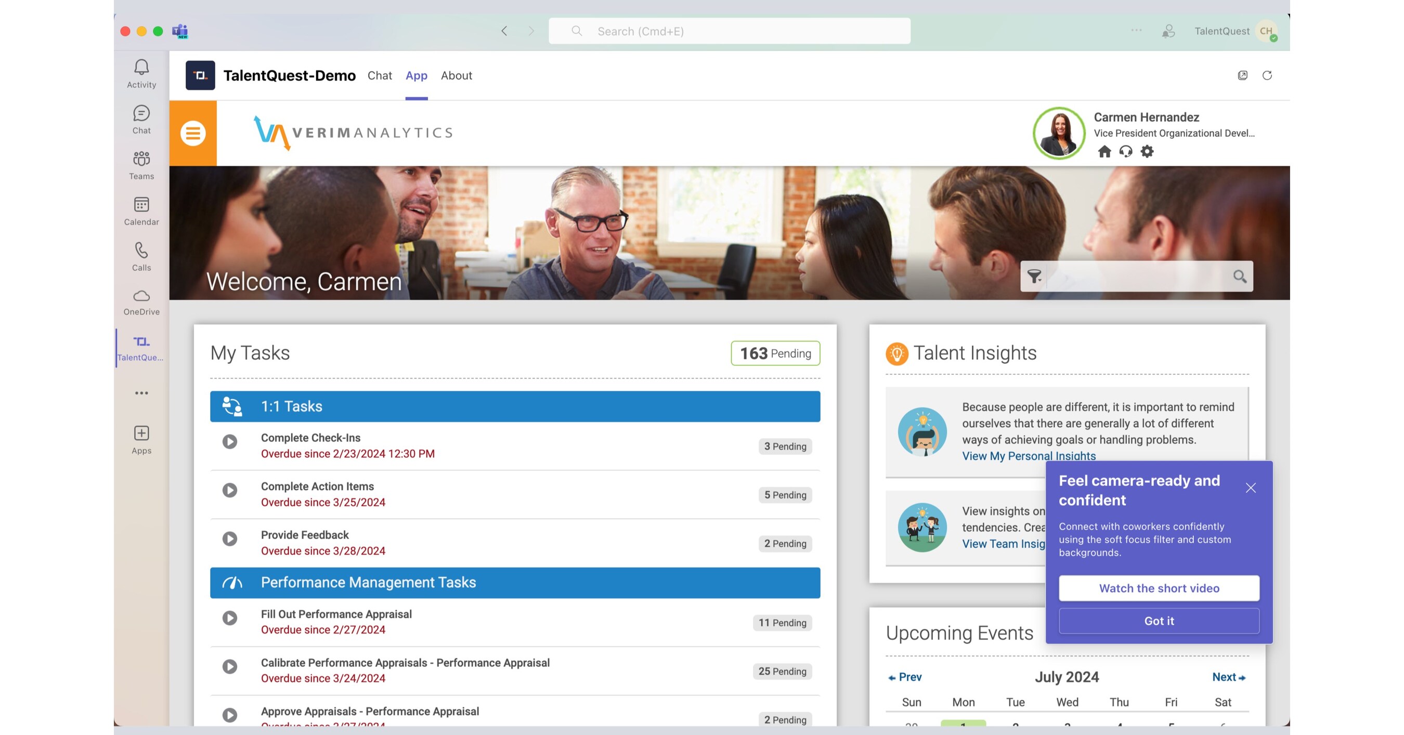Open Apps from the Teams sidebar
Image resolution: width=1404 pixels, height=735 pixels.
141,437
